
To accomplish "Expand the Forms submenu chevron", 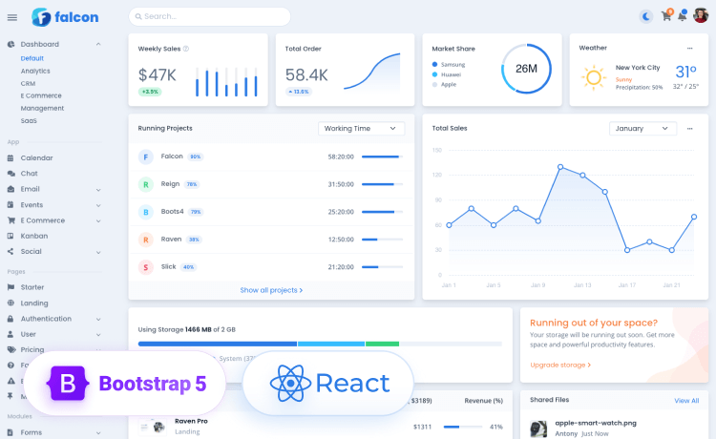I will click(x=98, y=432).
